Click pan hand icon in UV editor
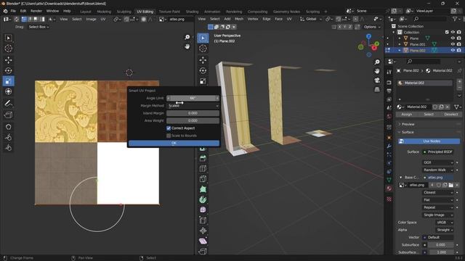465x261 pixels. tap(187, 46)
